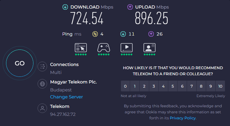This screenshot has height=126, width=230.
Task: Select rating 5 on the survey
Action: click(173, 86)
